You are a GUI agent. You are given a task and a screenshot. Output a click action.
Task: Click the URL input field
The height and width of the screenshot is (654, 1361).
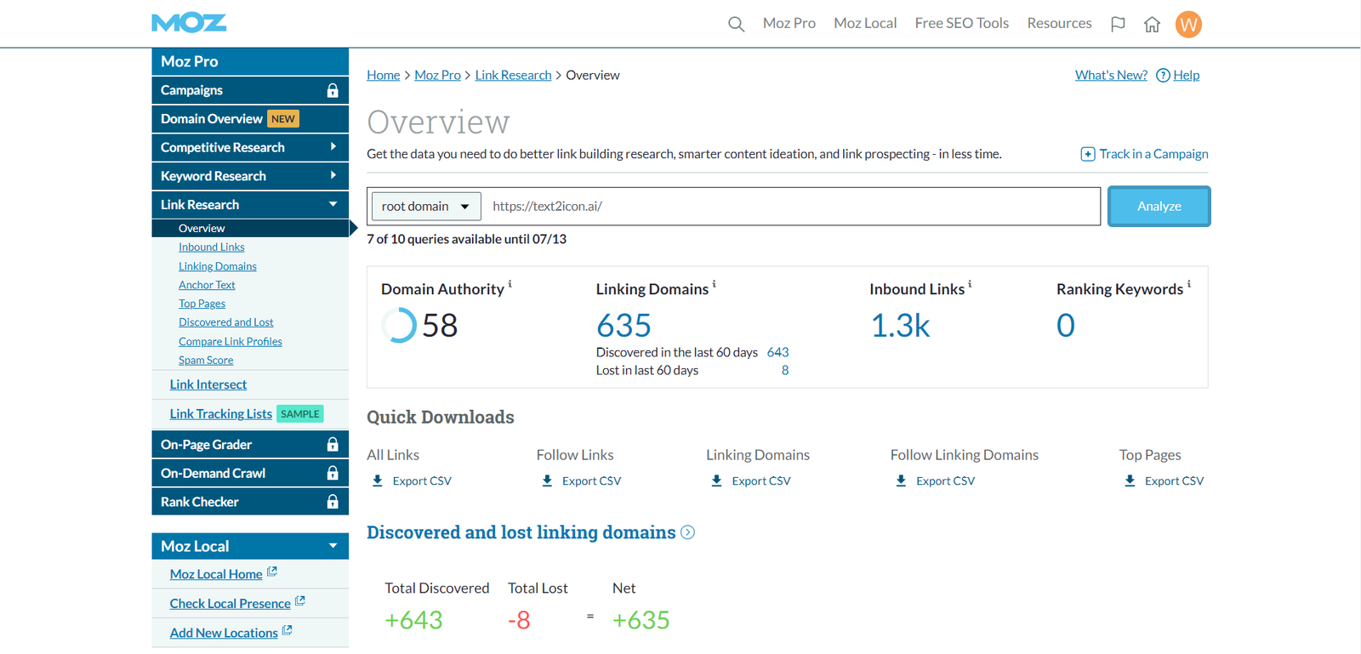coord(789,207)
